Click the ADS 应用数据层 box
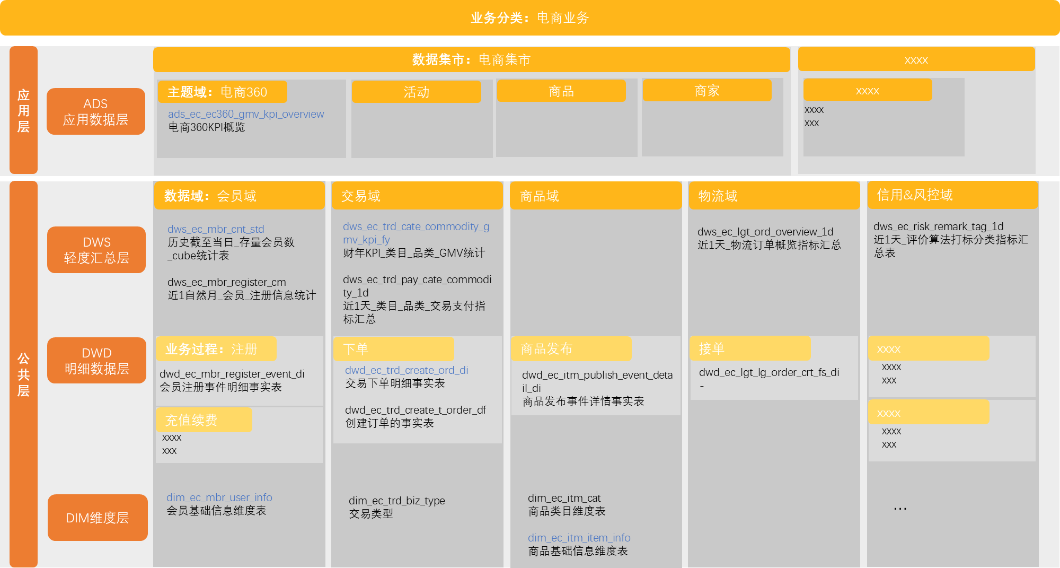The image size is (1060, 568). [95, 111]
